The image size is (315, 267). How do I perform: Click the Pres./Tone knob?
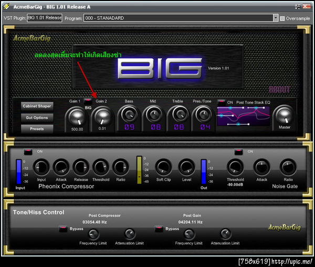[203, 115]
